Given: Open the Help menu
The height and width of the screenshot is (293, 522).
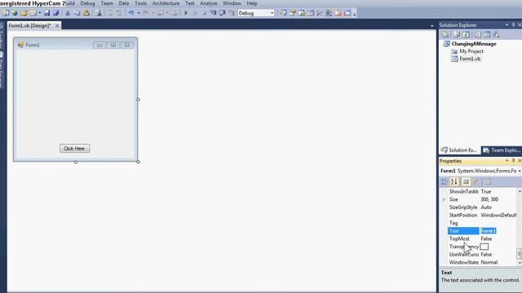Looking at the screenshot, I should pyautogui.click(x=252, y=3).
